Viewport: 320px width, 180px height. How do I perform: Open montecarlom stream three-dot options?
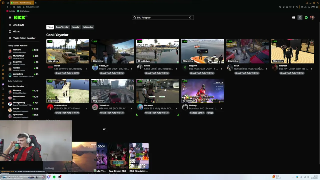(87, 108)
